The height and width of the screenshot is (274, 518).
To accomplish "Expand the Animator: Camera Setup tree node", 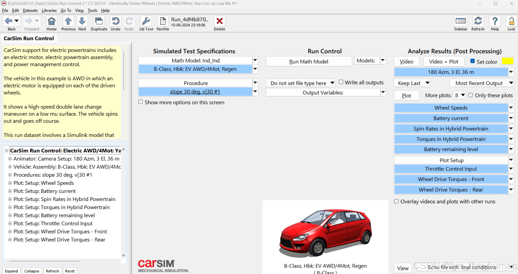I will [x=10, y=159].
